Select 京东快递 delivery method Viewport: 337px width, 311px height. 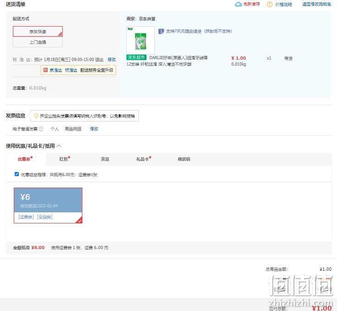click(x=38, y=32)
